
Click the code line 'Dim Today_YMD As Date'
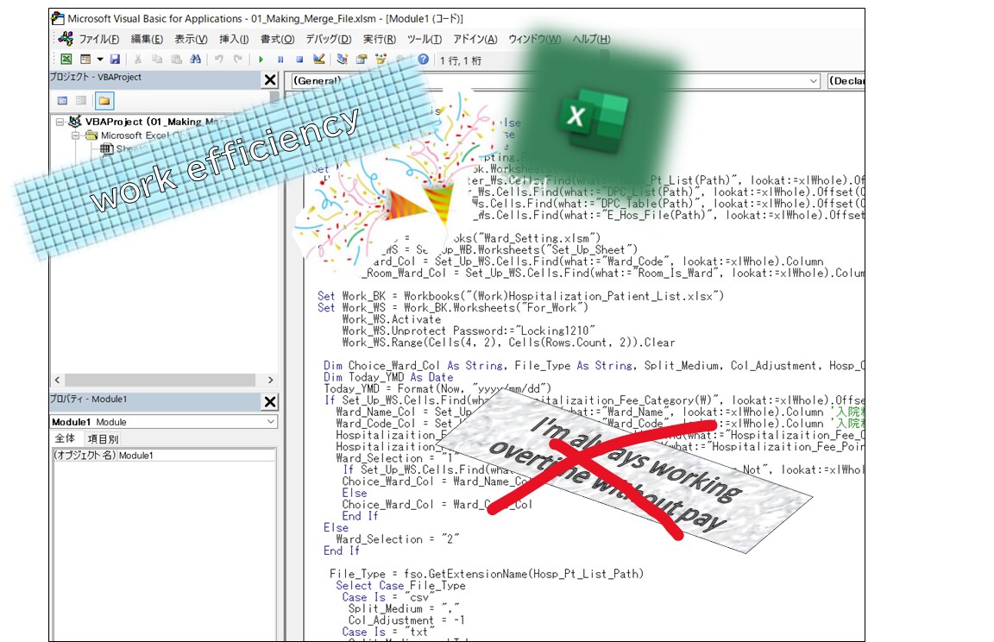pyautogui.click(x=388, y=377)
